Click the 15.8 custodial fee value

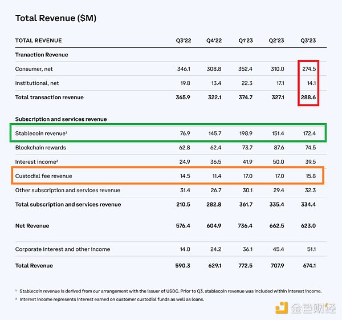[x=310, y=176]
